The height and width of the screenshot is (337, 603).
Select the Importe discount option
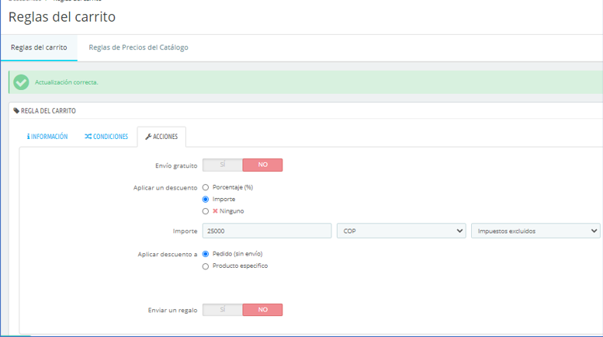coord(206,200)
